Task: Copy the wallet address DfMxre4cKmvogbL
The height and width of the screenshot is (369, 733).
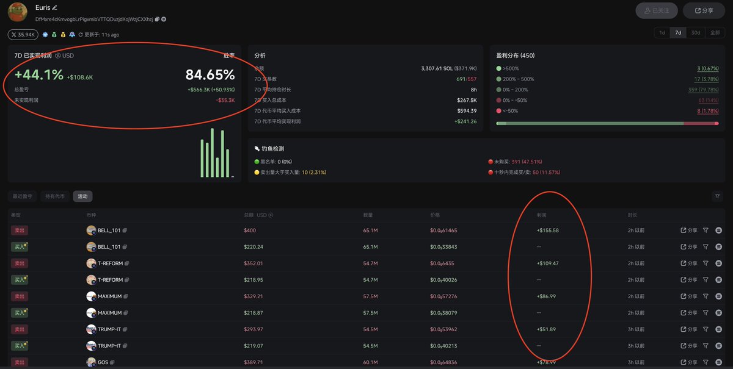Action: coord(157,19)
